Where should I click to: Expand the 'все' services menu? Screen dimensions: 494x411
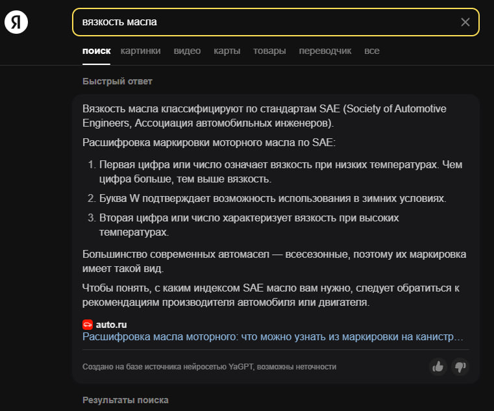pos(372,51)
